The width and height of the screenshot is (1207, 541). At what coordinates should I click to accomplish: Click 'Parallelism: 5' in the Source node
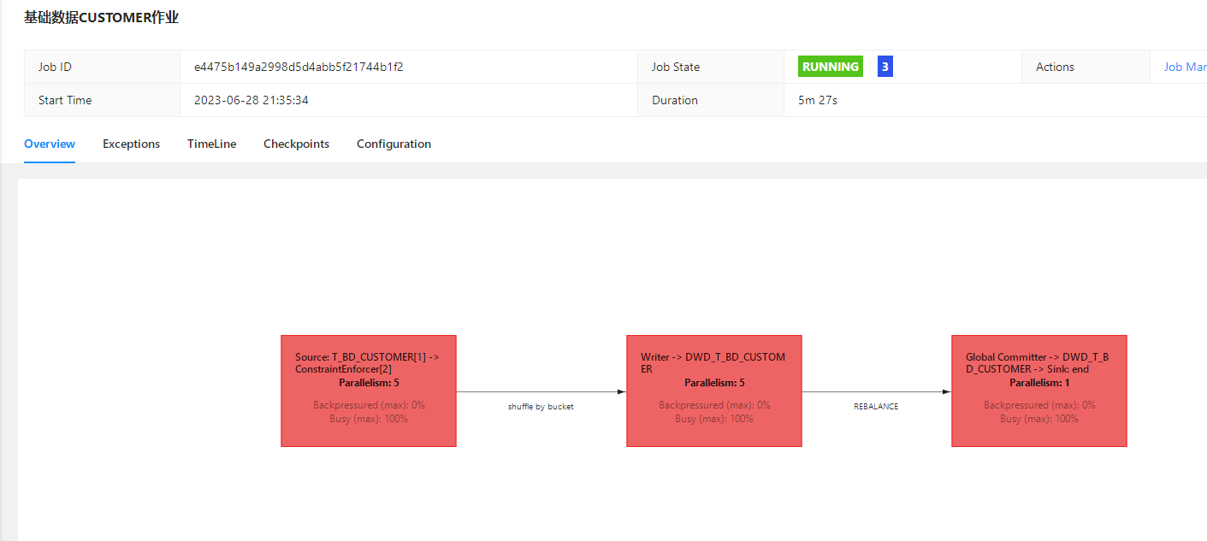click(369, 383)
